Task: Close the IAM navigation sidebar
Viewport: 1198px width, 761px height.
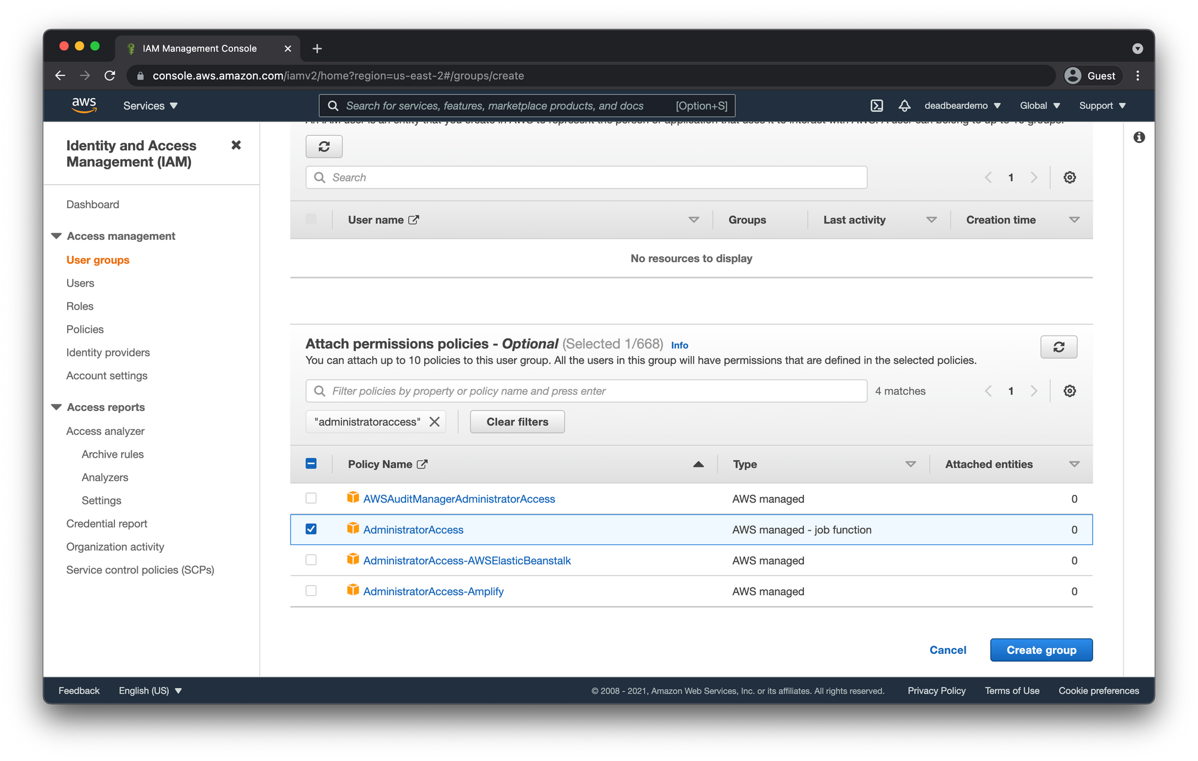Action: click(236, 145)
